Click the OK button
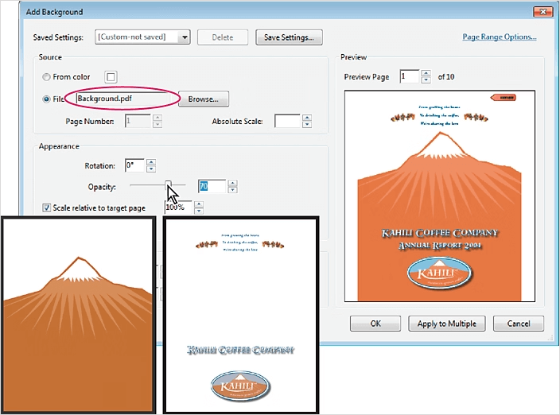The width and height of the screenshot is (560, 415). coord(375,324)
